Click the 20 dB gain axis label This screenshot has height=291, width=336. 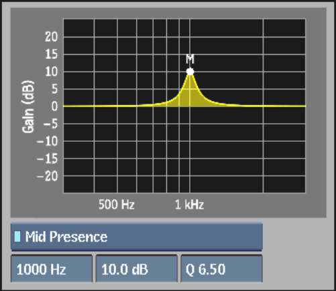(x=51, y=37)
